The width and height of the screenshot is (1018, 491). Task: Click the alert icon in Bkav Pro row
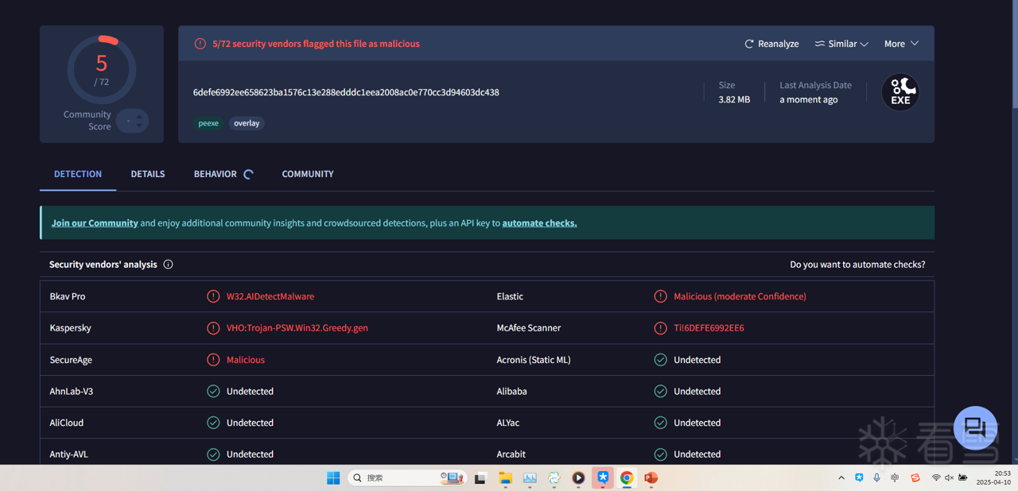click(x=213, y=296)
